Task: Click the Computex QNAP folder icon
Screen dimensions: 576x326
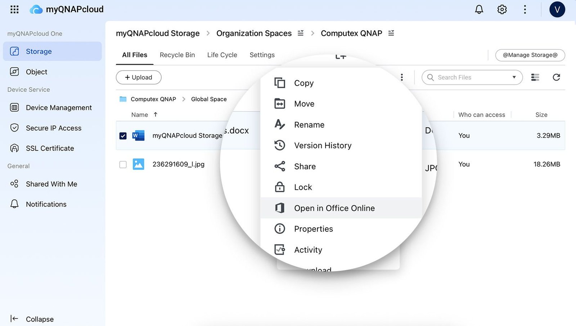Action: pyautogui.click(x=123, y=99)
